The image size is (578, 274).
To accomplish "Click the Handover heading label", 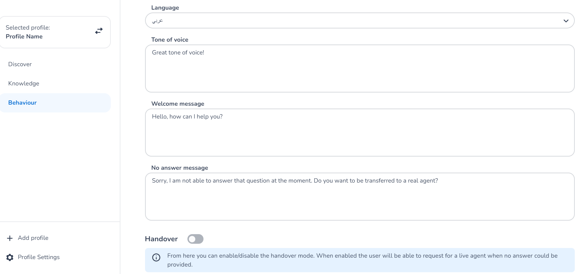I will click(161, 239).
